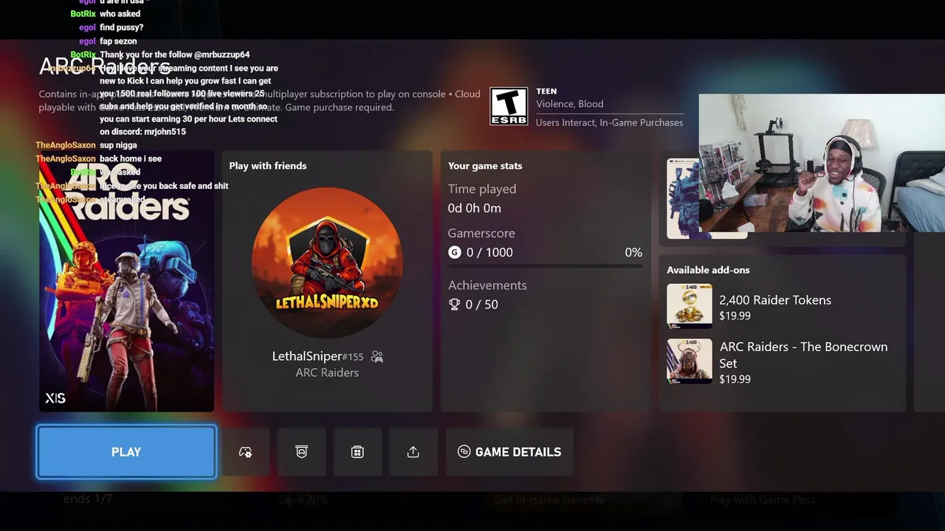Click the LethalSniper#155 gamertag

point(317,356)
